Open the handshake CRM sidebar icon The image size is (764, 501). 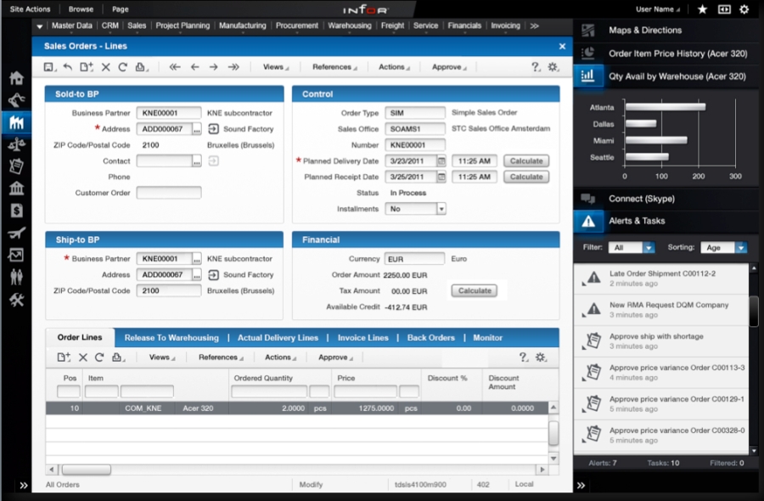[x=16, y=100]
